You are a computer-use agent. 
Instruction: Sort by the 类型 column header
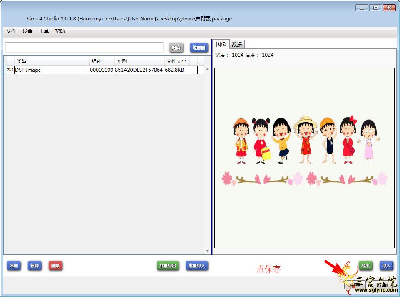click(x=52, y=61)
